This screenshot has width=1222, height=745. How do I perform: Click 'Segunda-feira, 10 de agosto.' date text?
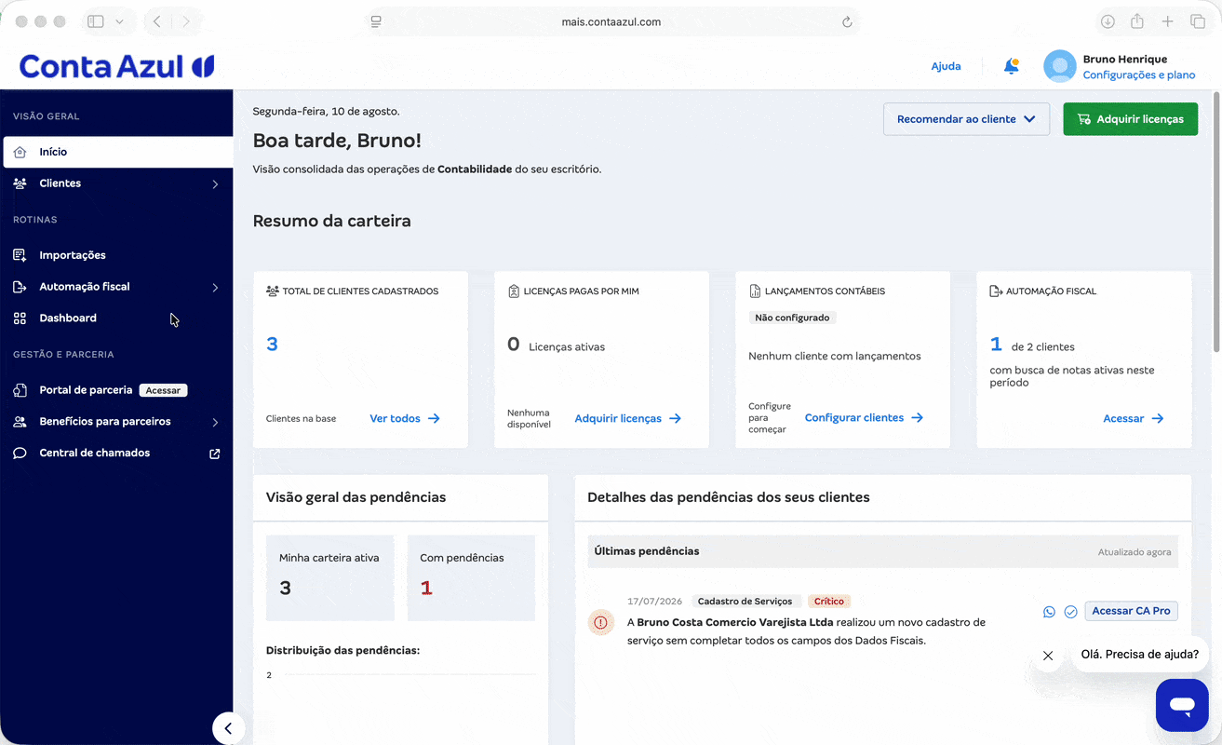[327, 112]
